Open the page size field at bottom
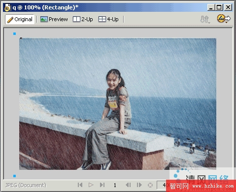This screenshot has height=192, width=236. (x=162, y=185)
